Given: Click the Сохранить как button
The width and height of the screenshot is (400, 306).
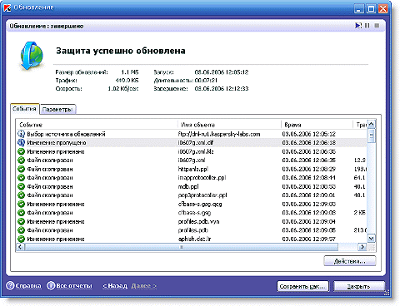Looking at the screenshot, I should [302, 286].
